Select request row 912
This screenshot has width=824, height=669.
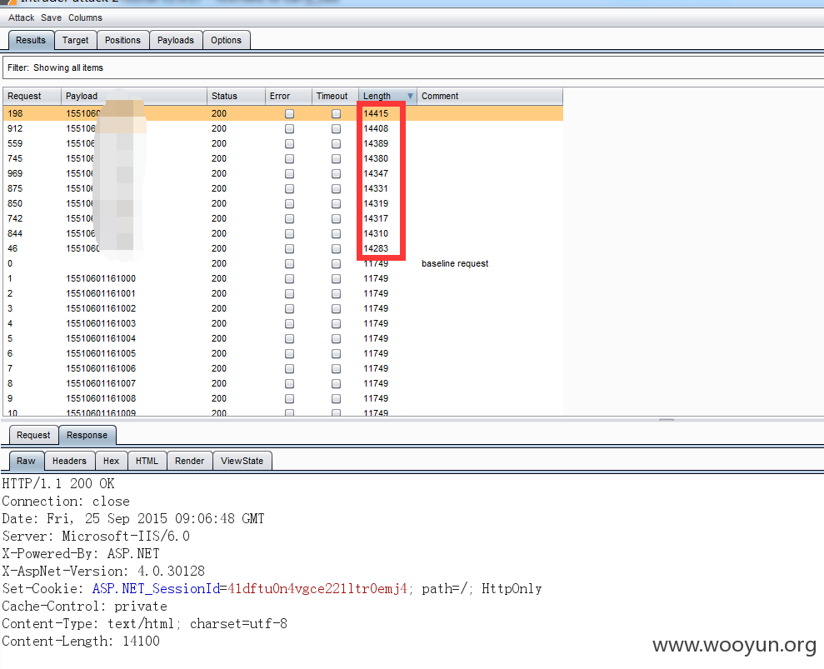pos(282,129)
